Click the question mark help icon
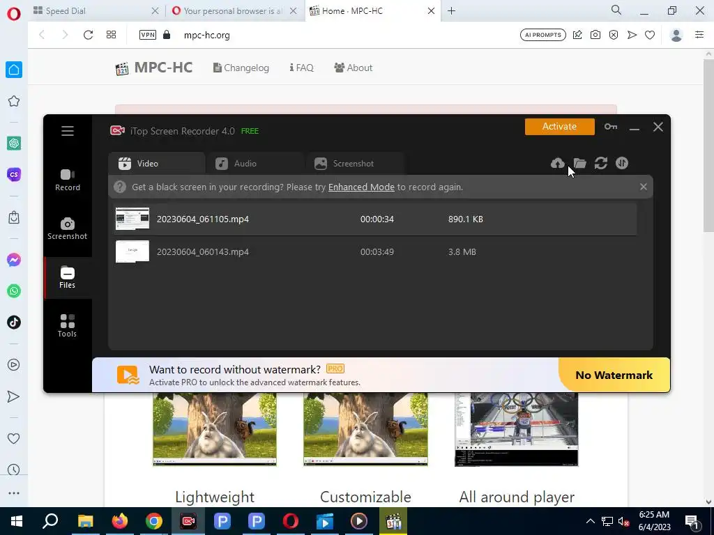The image size is (714, 535). pyautogui.click(x=120, y=187)
